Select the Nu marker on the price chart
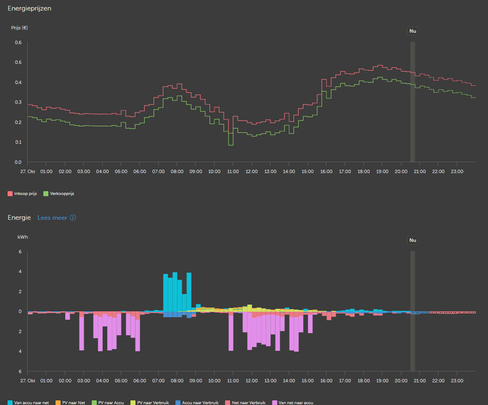 point(413,31)
